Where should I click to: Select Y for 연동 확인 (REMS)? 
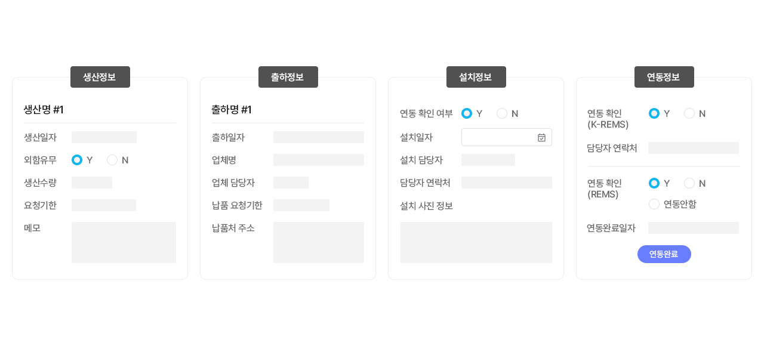click(x=654, y=183)
